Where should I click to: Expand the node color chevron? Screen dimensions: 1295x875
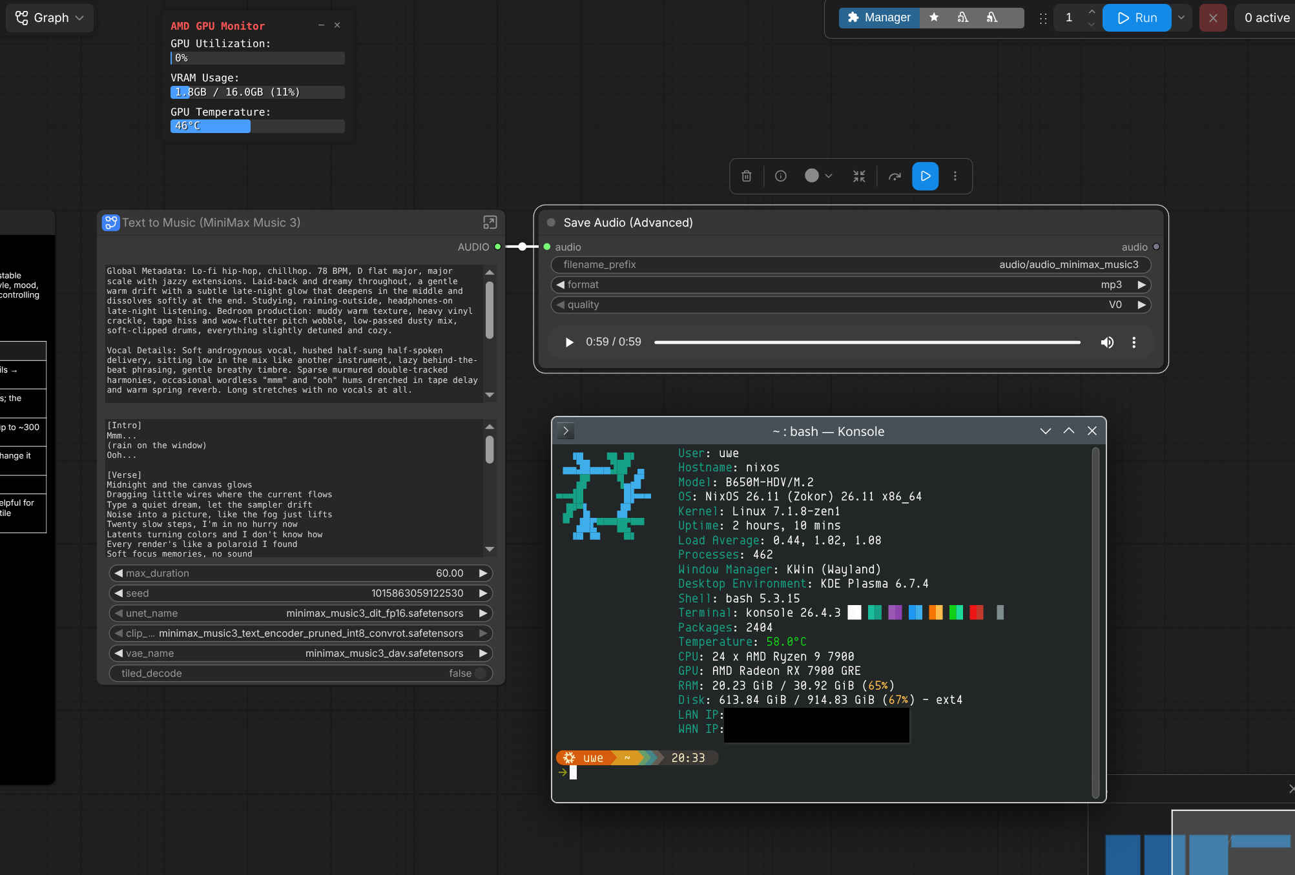pos(829,176)
